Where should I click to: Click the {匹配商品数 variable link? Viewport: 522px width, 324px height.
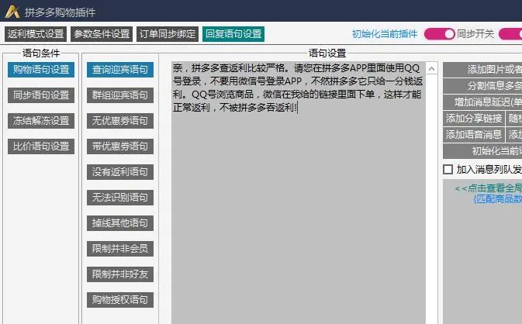click(x=497, y=199)
